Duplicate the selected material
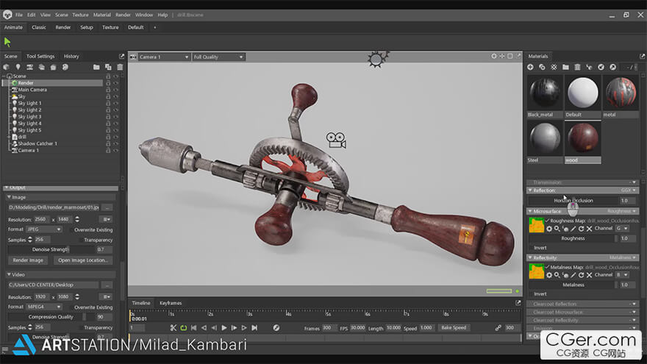 [542, 67]
